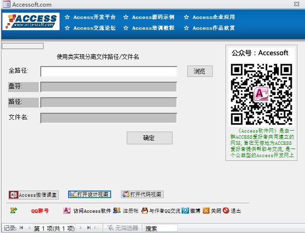This screenshot has width=305, height=233.
Task: Click star icon beside Access培训教程
Action: [126, 28]
